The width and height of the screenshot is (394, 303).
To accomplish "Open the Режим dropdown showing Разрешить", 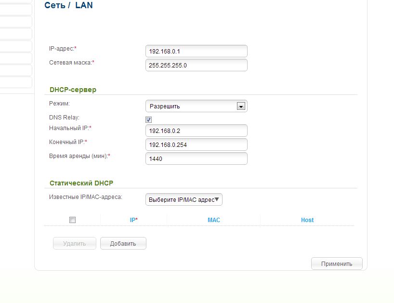I will click(196, 106).
